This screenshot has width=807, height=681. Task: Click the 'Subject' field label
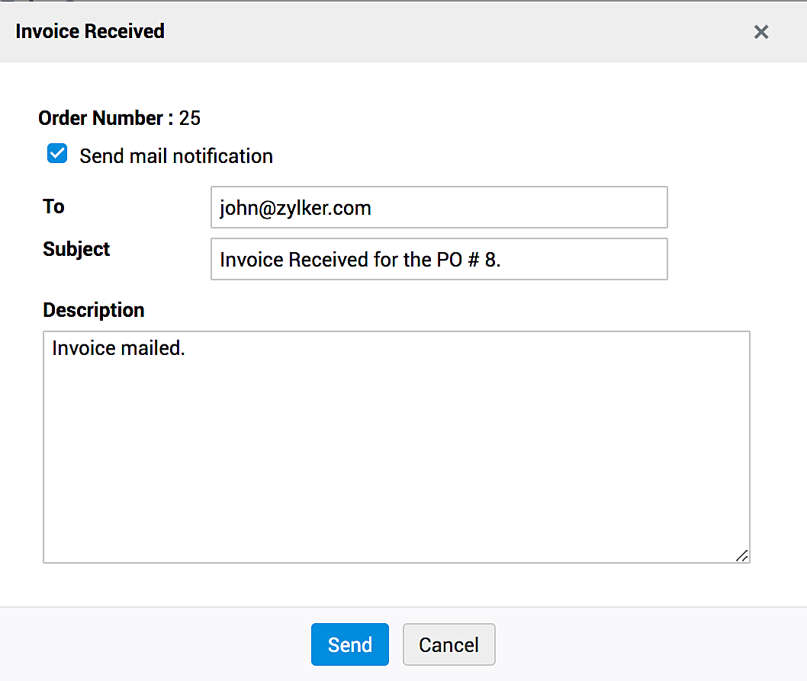76,249
